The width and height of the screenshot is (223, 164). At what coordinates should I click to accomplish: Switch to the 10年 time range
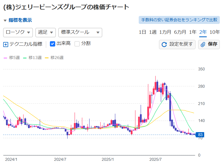click(x=214, y=32)
